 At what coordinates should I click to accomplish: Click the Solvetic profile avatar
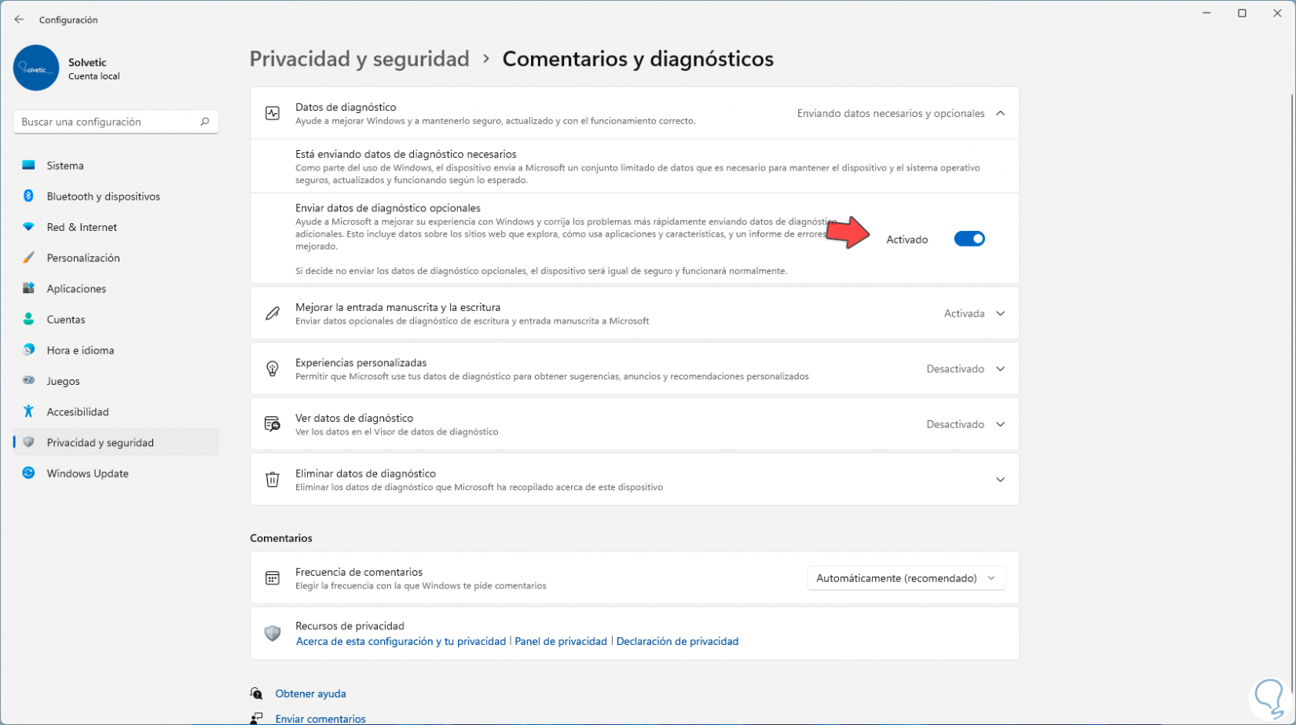tap(36, 68)
